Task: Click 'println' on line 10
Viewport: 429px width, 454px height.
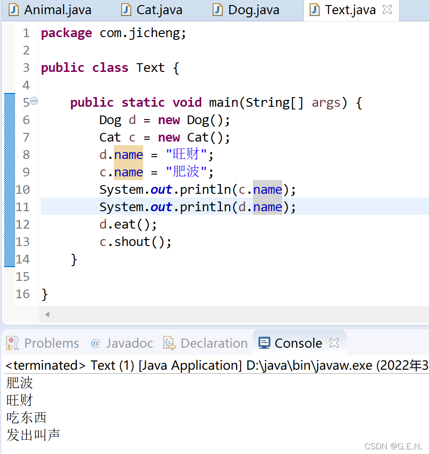Action: click(x=205, y=190)
